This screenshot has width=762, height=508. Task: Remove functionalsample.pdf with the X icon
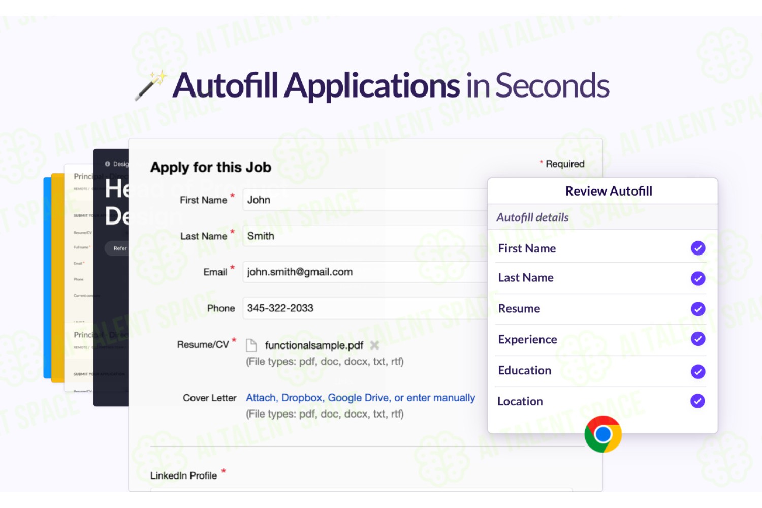(x=375, y=345)
